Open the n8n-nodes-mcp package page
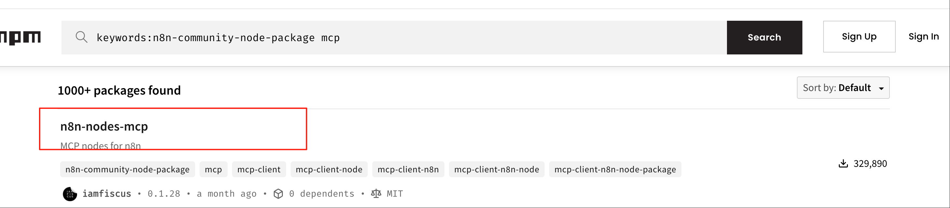The width and height of the screenshot is (950, 208). pyautogui.click(x=104, y=126)
